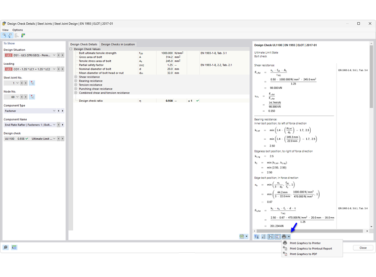Go to previous Design Situation

[58, 55]
